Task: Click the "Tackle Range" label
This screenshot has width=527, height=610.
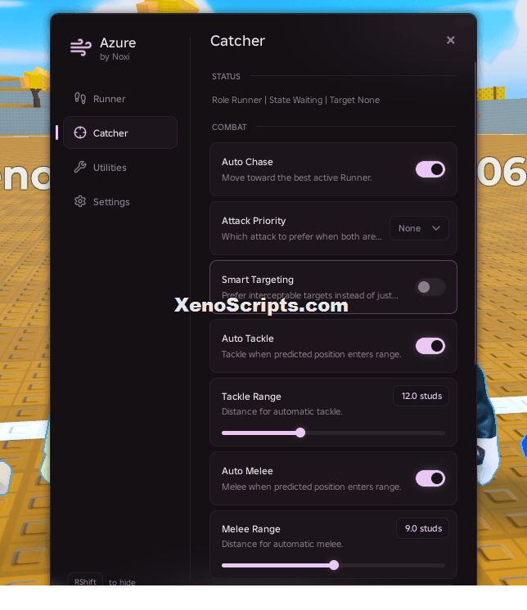Action: [251, 397]
